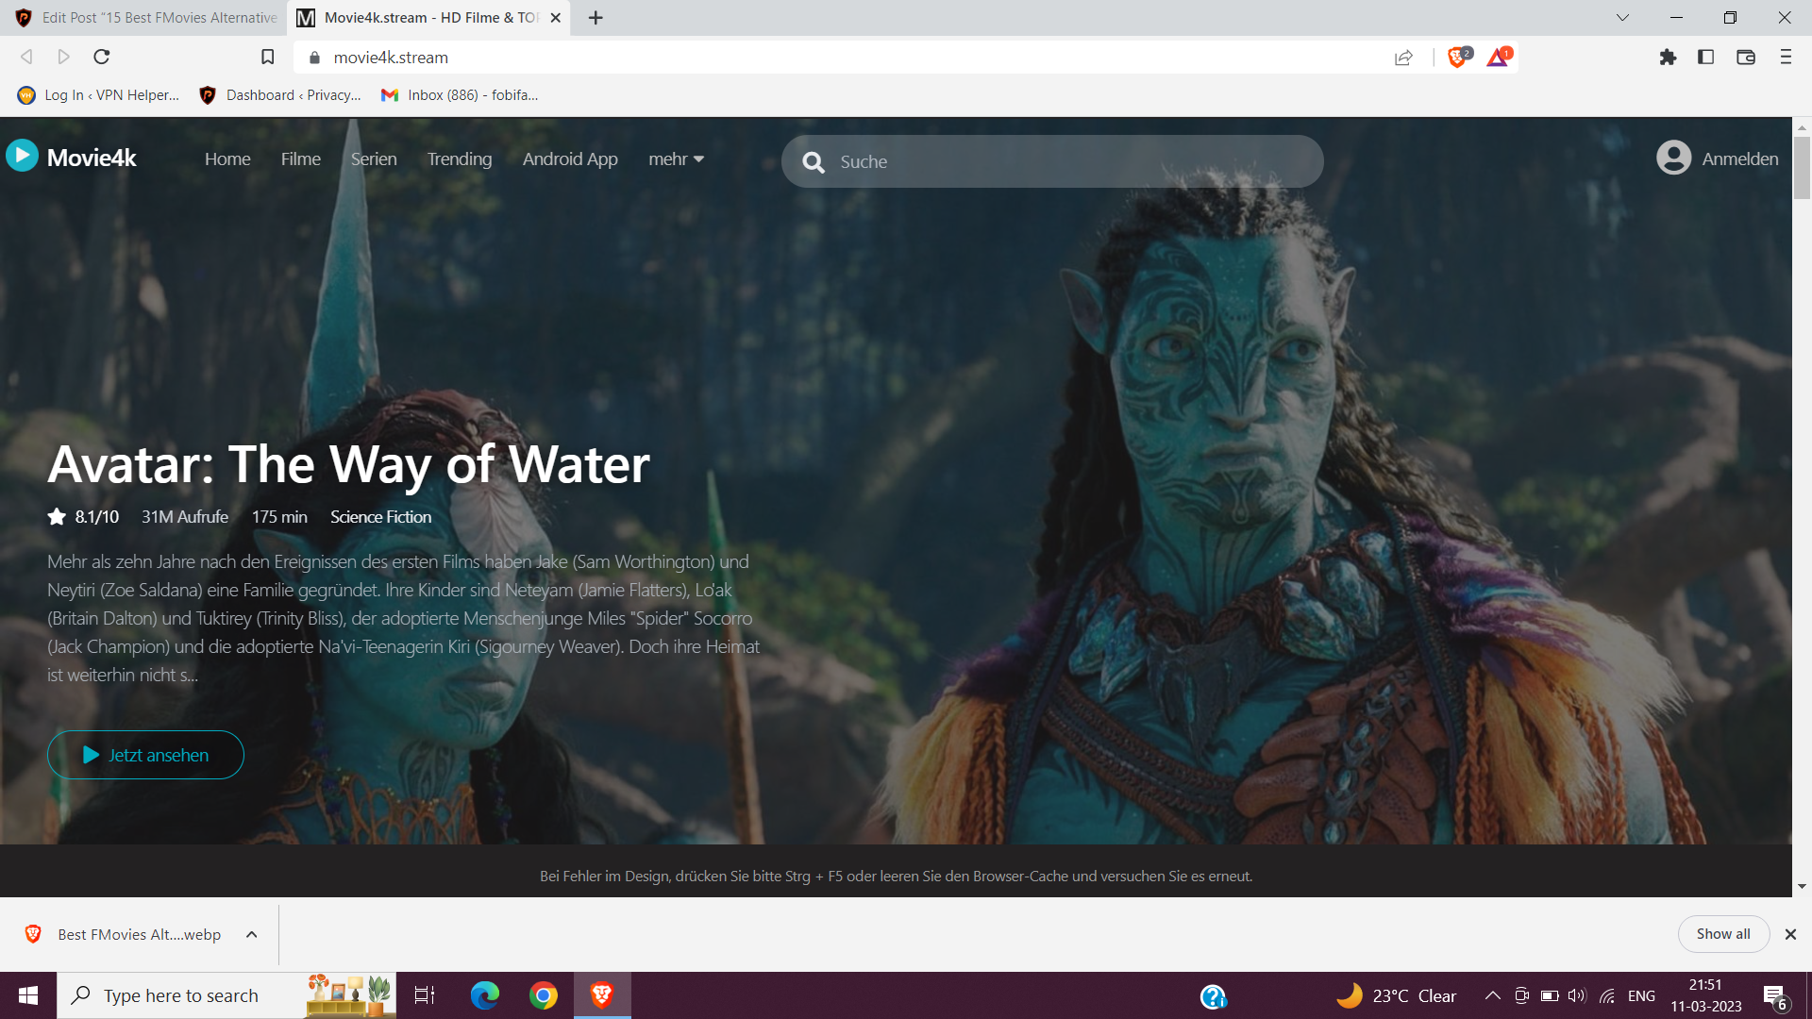This screenshot has height=1019, width=1812.
Task: Click the search magnifier icon
Action: [x=814, y=162]
